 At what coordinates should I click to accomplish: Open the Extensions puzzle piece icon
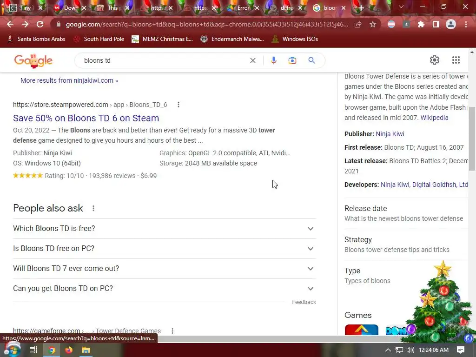click(421, 24)
